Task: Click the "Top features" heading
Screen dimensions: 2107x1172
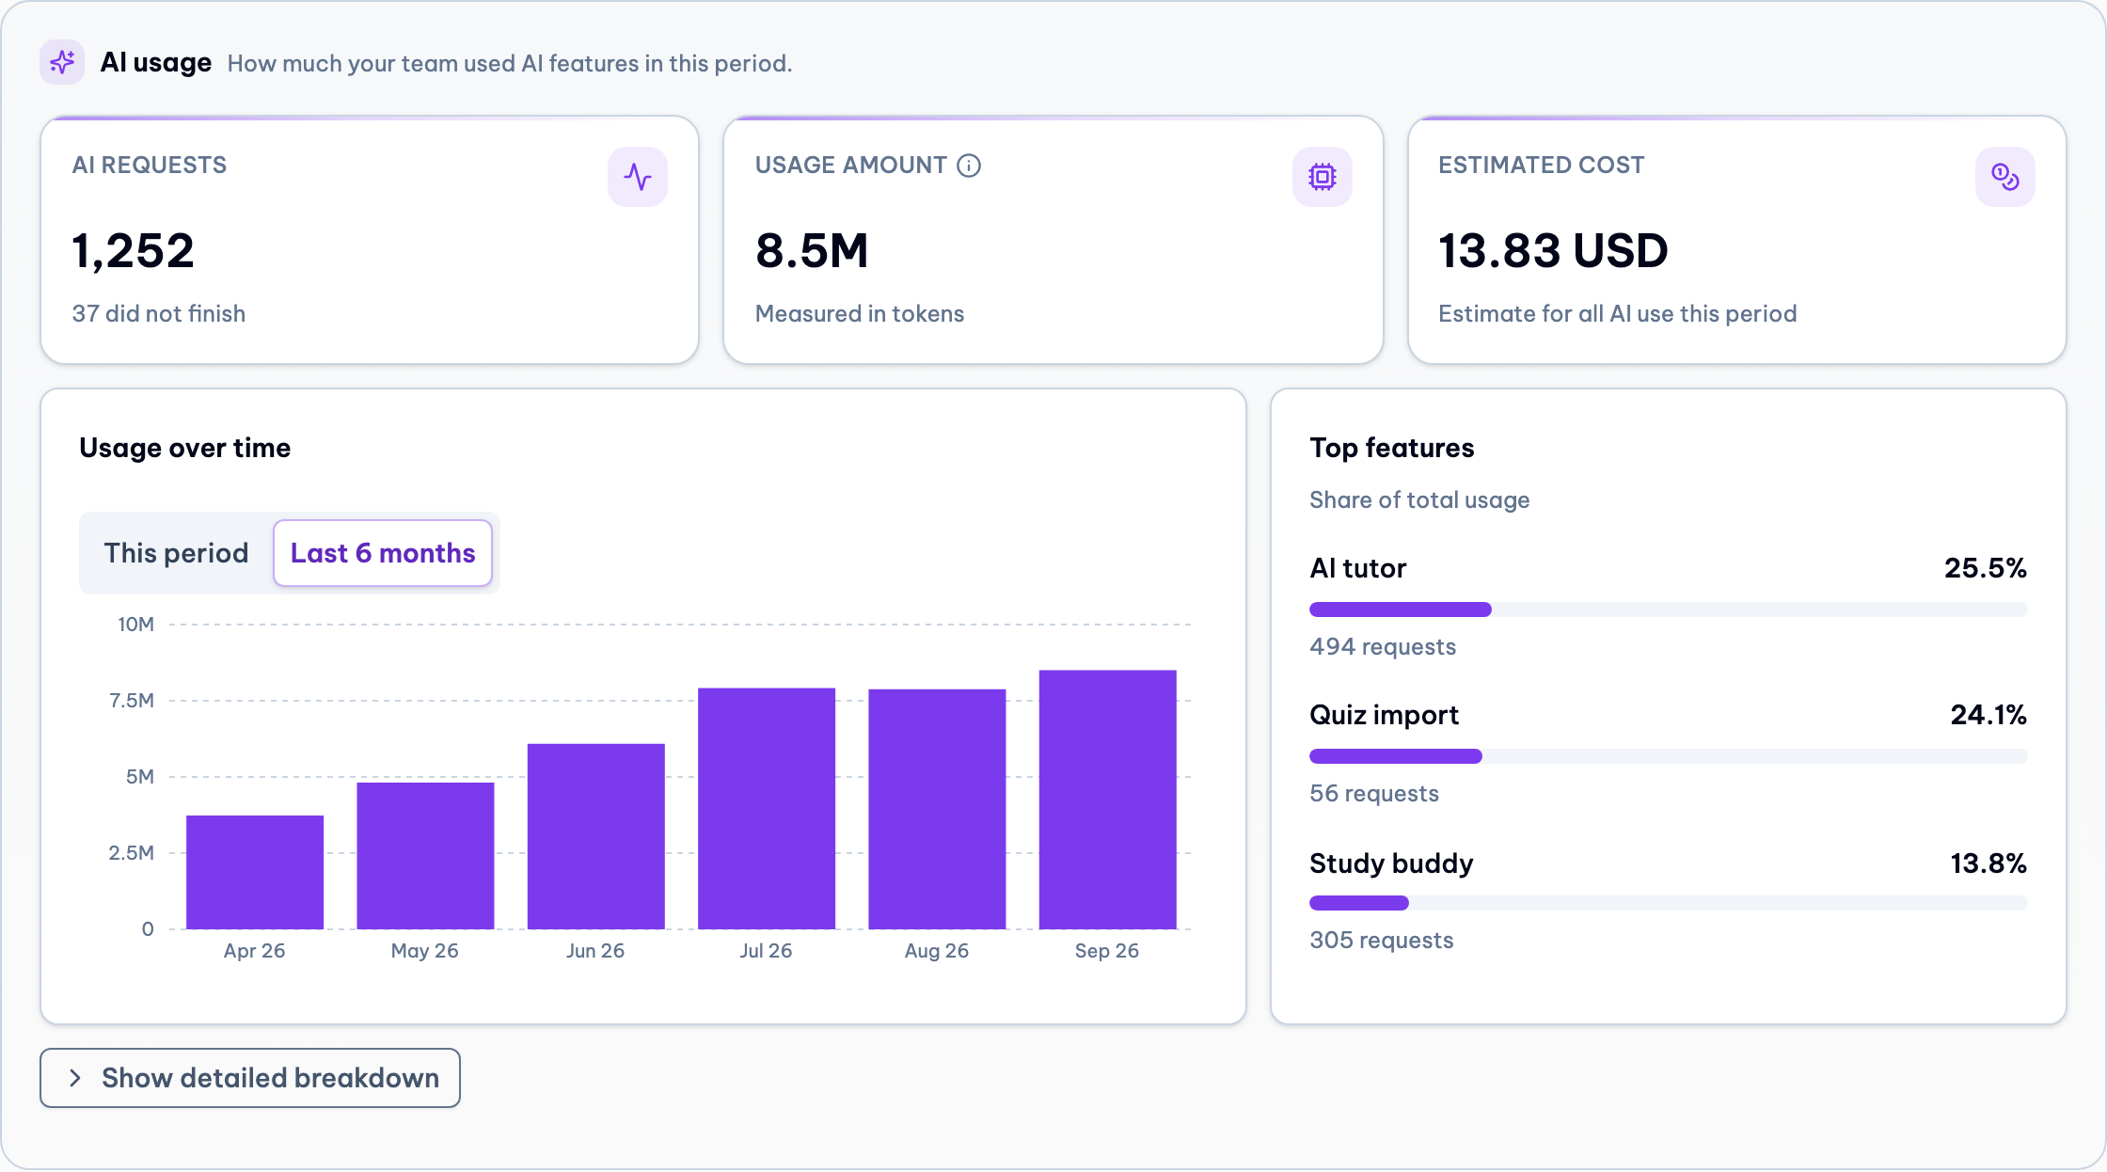Action: pos(1392,448)
